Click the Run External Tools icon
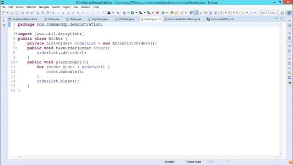The width and height of the screenshot is (293, 165). (x=148, y=13)
